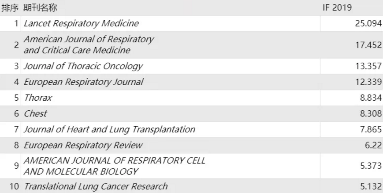
Task: Click the IF 2019 column header
Action: tap(337, 7)
